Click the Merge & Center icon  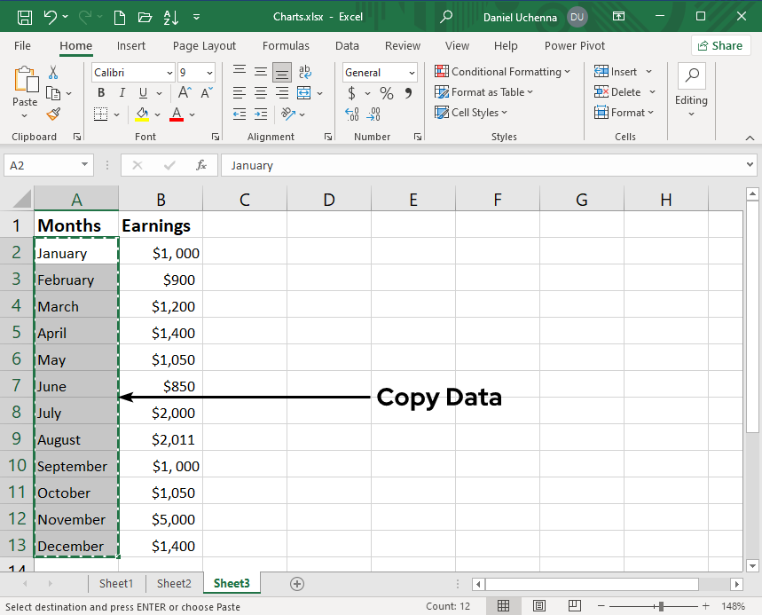[x=304, y=93]
